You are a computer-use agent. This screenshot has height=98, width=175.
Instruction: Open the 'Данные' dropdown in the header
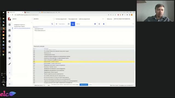click(x=22, y=19)
